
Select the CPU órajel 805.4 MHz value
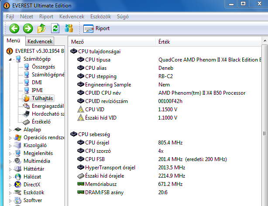170,143
